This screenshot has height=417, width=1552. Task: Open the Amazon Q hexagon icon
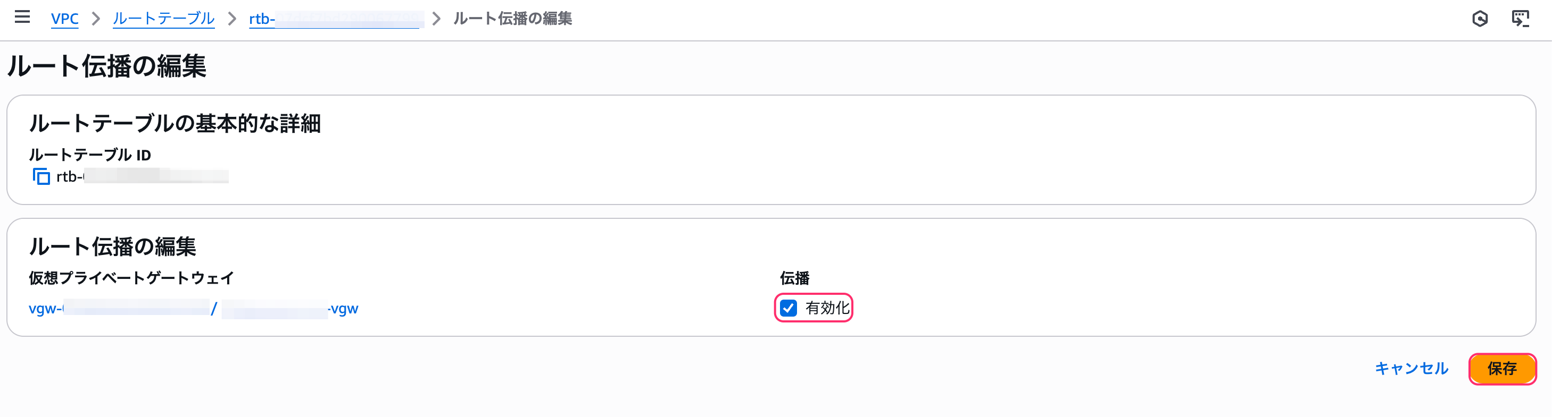[1480, 19]
